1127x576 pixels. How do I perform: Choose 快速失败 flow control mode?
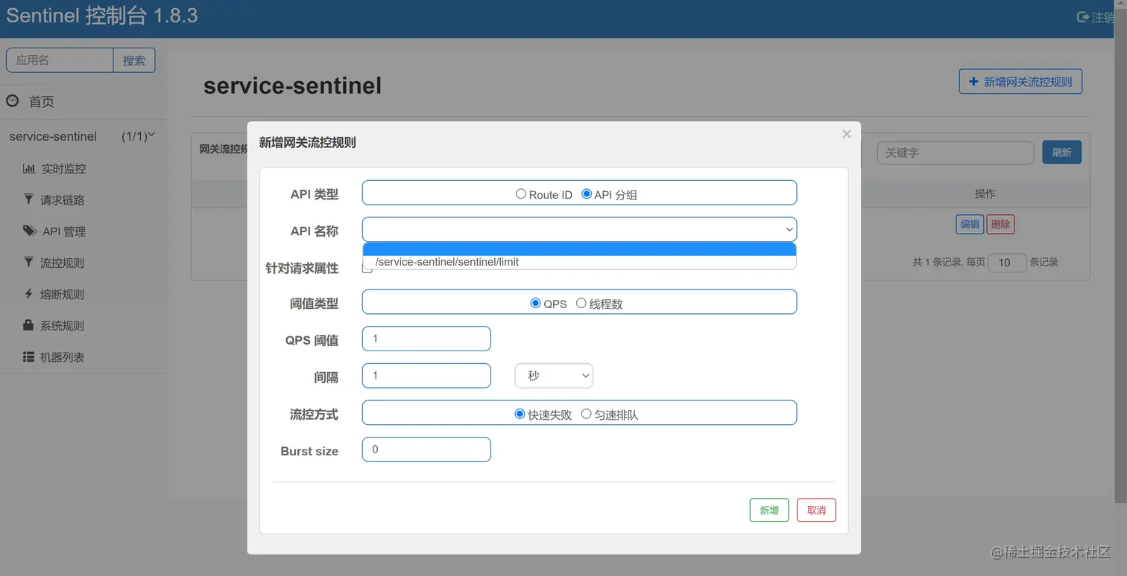pyautogui.click(x=520, y=414)
